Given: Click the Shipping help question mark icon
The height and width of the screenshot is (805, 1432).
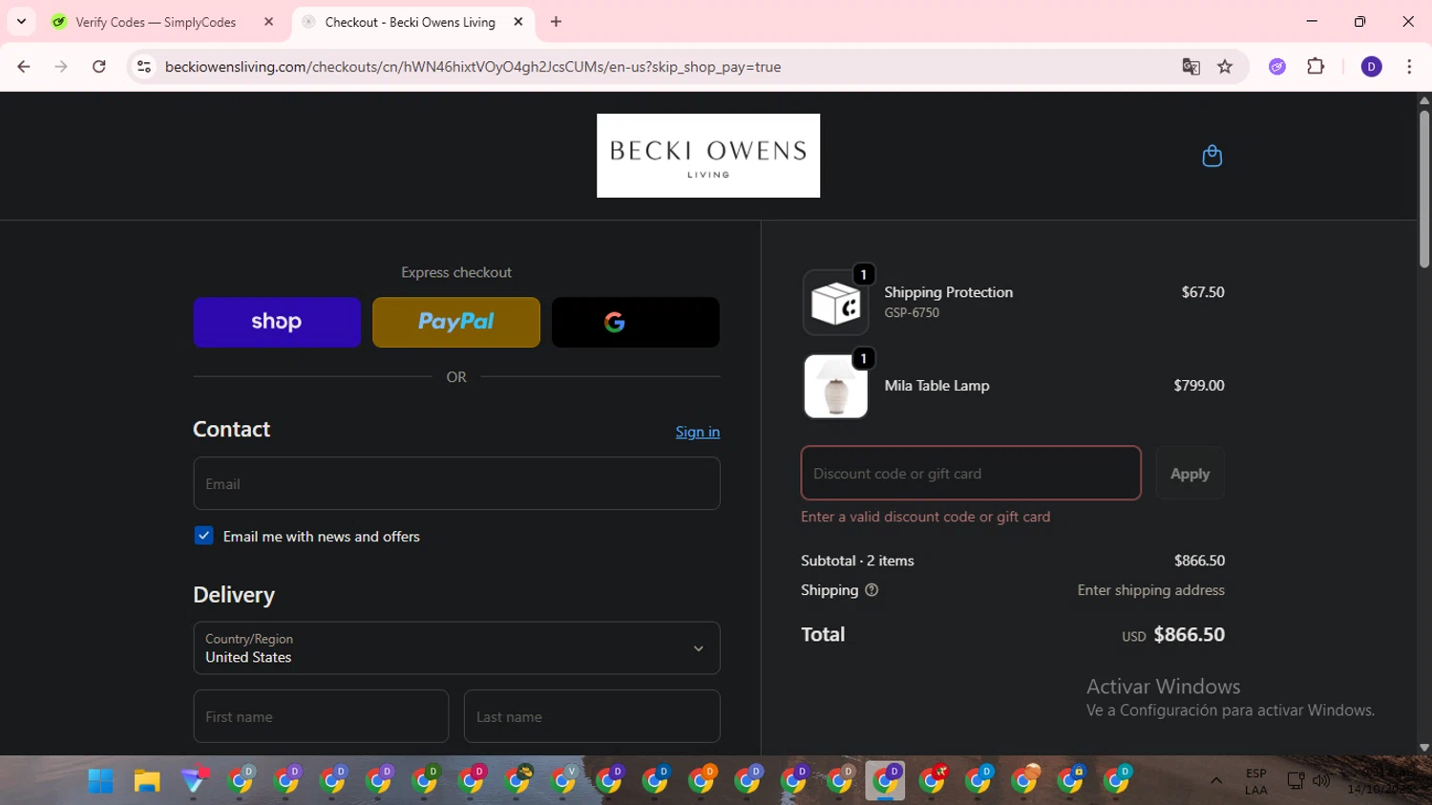Looking at the screenshot, I should tap(872, 590).
